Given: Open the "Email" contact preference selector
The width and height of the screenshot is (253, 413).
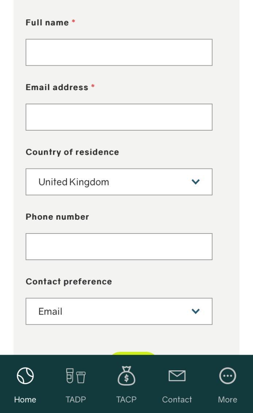Looking at the screenshot, I should 110,311.
